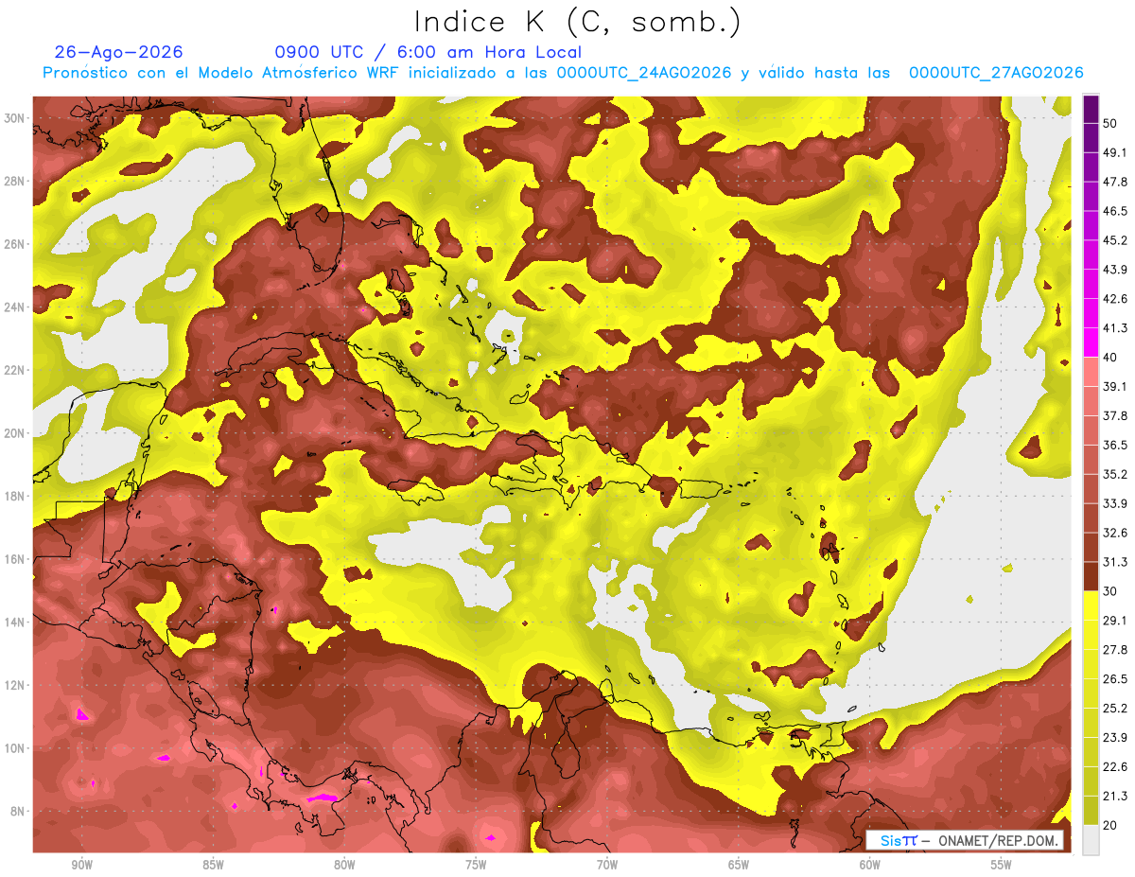Viewport: 1135px width, 877px height.
Task: Click the colorbar value label '23.9'
Action: [1115, 738]
